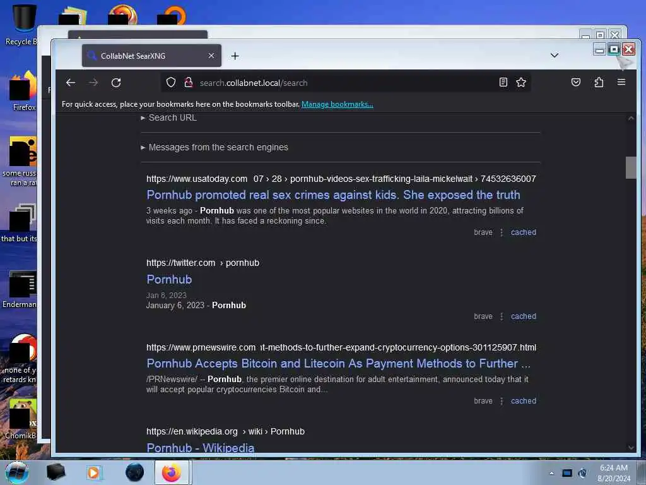Viewport: 646px width, 485px height.
Task: Open the Firefox hamburger application menu
Action: coord(621,82)
